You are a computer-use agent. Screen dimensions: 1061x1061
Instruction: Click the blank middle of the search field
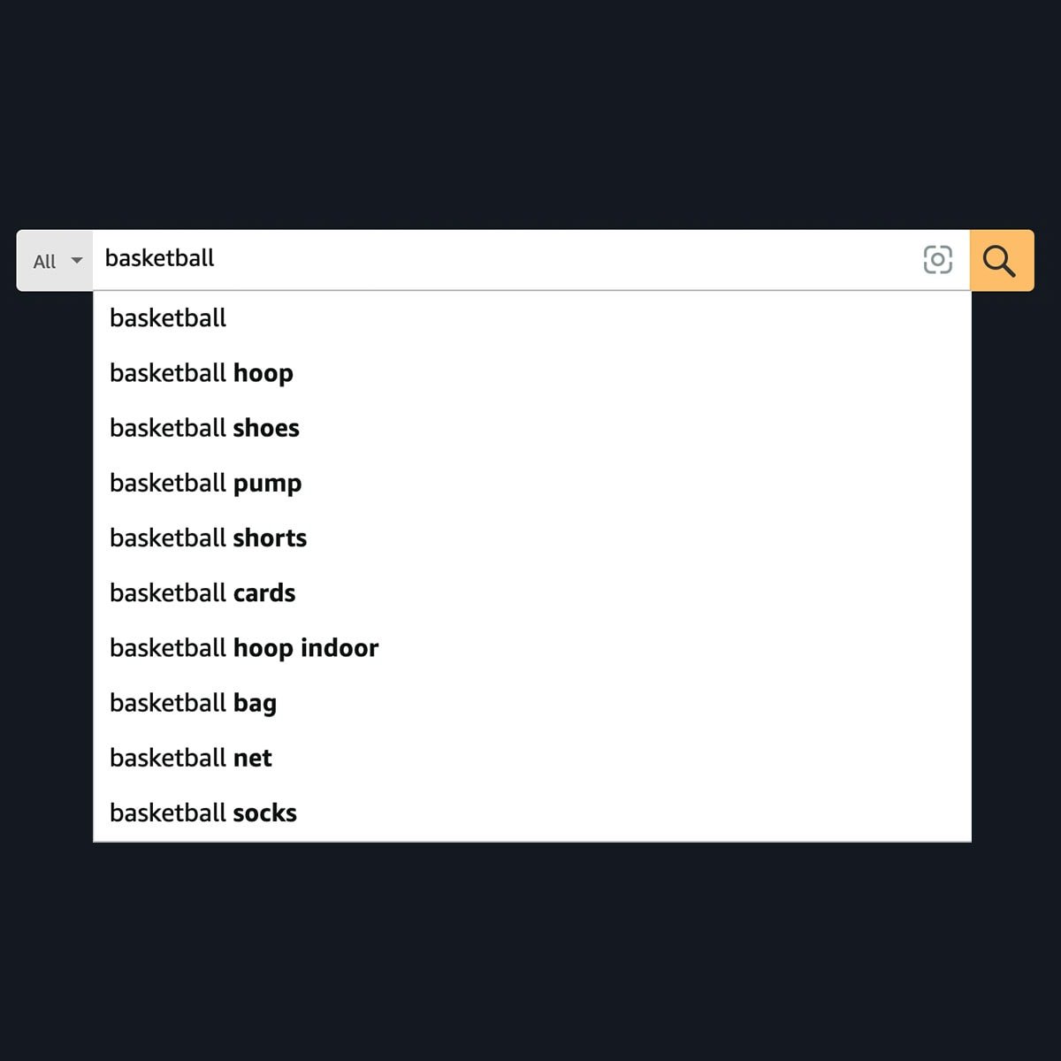click(566, 260)
